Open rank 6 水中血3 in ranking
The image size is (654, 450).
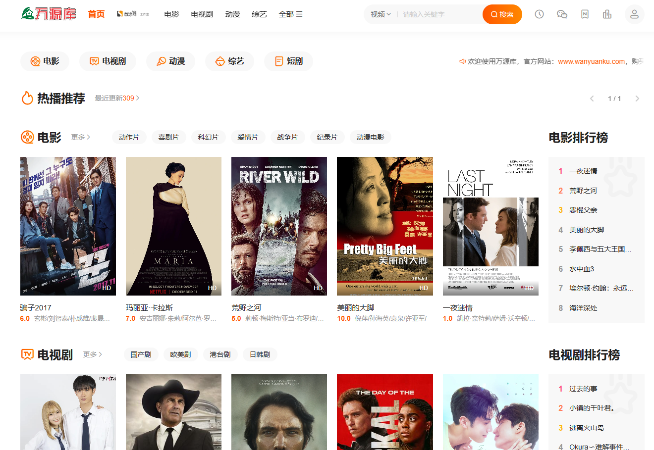tap(582, 269)
